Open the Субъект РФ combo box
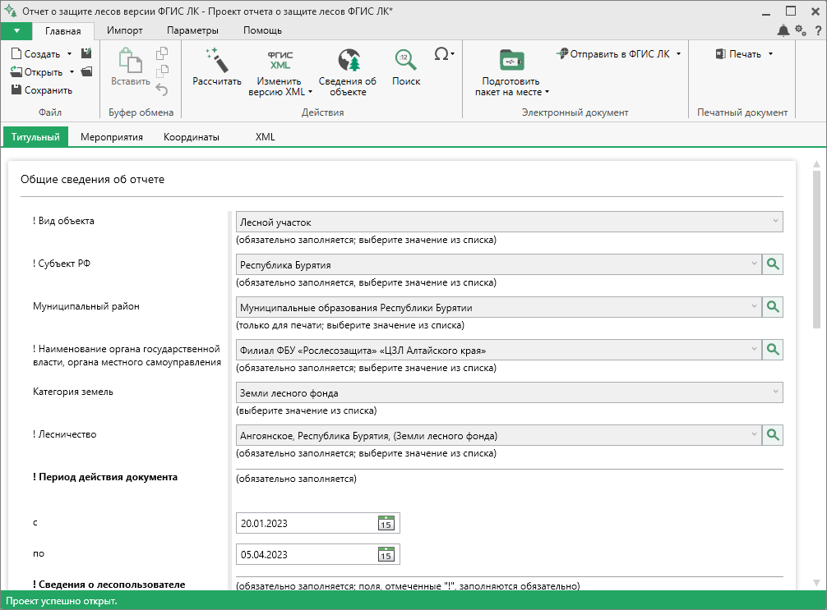Image resolution: width=827 pixels, height=610 pixels. click(498, 264)
